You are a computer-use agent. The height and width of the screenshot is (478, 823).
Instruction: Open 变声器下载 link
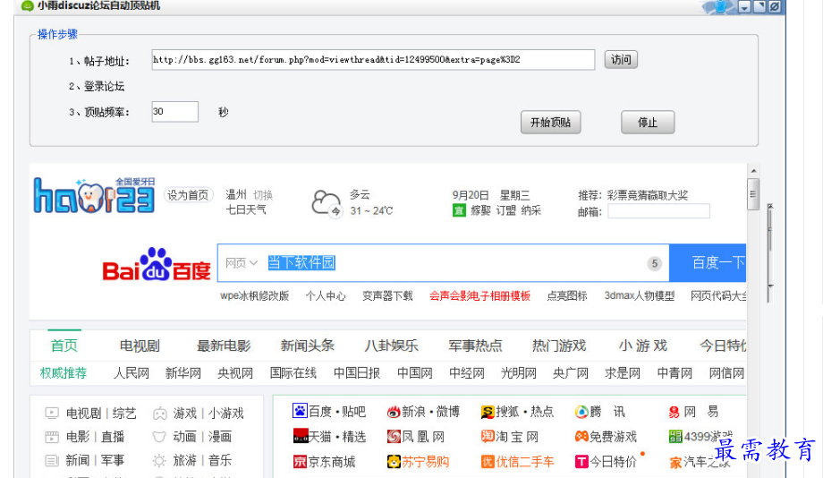[387, 295]
